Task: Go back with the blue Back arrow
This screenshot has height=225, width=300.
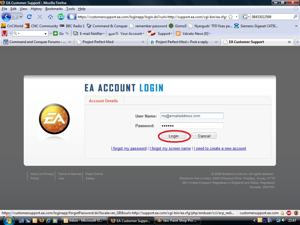Action: pyautogui.click(x=6, y=17)
